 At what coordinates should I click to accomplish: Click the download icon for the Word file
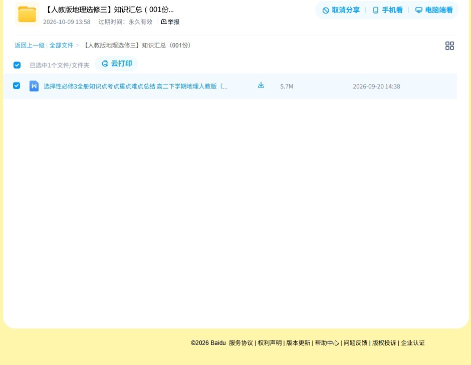[x=261, y=85]
